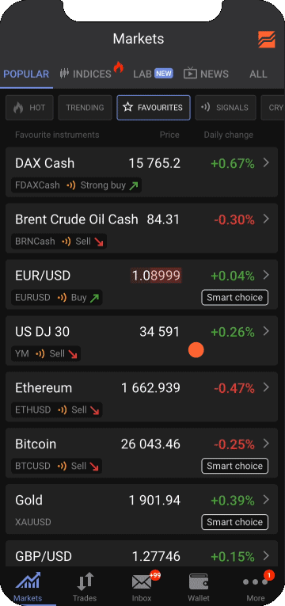The width and height of the screenshot is (285, 606).
Task: Expand DAX Cash row chevron
Action: click(266, 163)
